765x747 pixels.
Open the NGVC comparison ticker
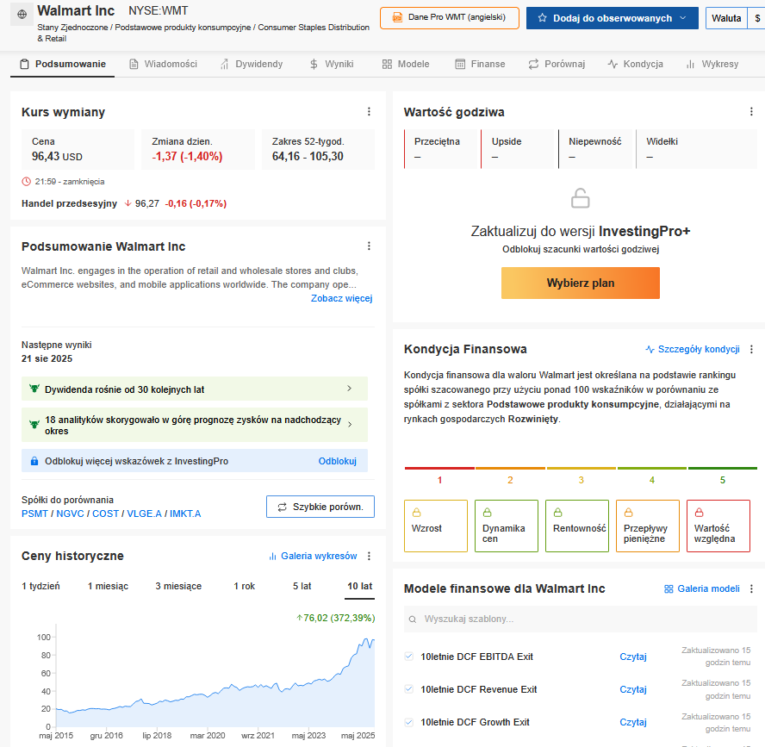tap(71, 514)
